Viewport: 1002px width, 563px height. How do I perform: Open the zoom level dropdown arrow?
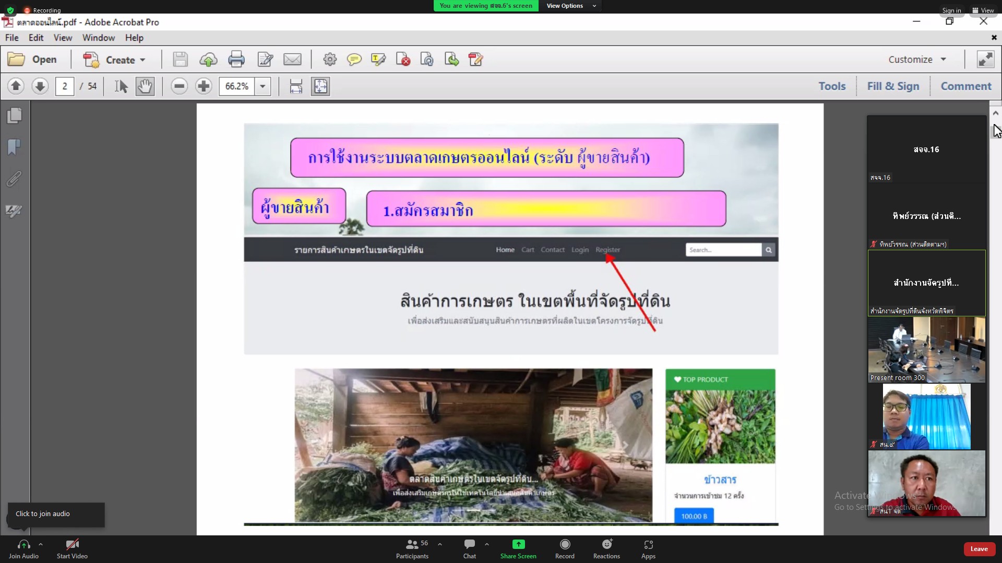[x=263, y=86]
